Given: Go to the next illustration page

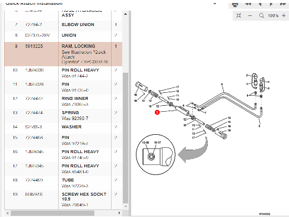Looking at the screenshot, I should [x=271, y=4].
